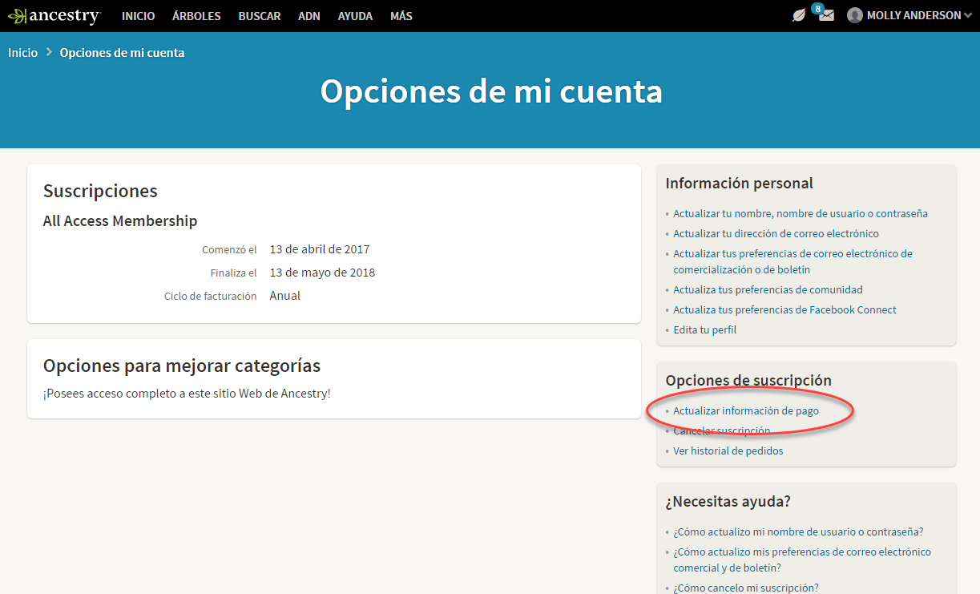The width and height of the screenshot is (980, 594).
Task: Click the 'All Access Membership' subscription name
Action: click(x=120, y=221)
